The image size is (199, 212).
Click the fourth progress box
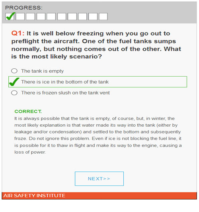41,17
